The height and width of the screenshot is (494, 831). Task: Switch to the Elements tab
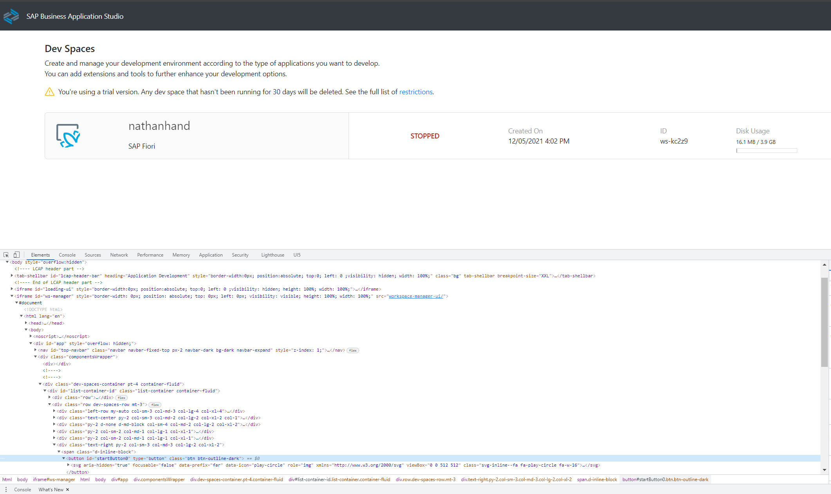40,255
